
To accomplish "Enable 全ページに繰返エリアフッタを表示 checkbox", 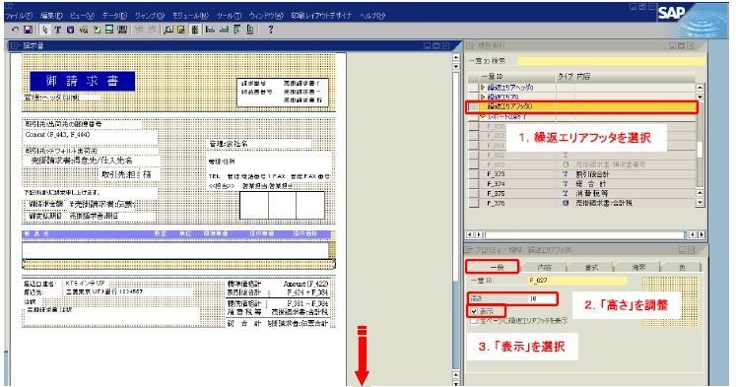I will (x=474, y=321).
